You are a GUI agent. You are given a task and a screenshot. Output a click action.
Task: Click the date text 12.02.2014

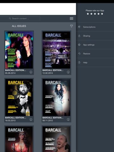click(x=47, y=73)
